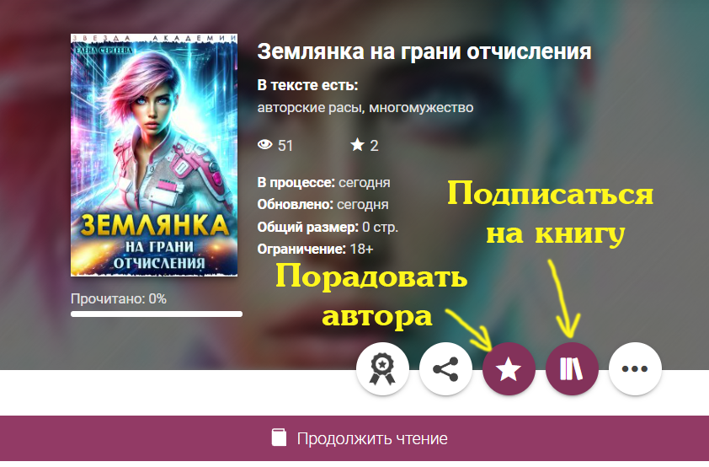Click the yellow Подписаться на книгу annotation
709x467 pixels.
[551, 214]
